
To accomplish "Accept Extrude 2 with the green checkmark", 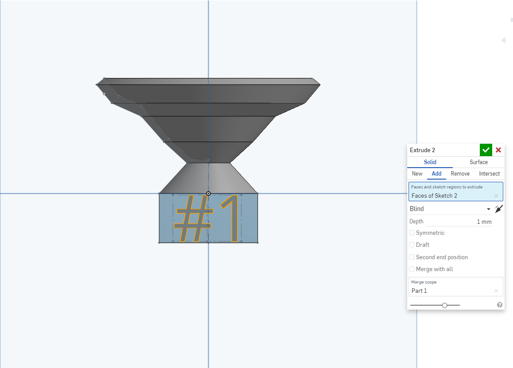I will tap(486, 150).
